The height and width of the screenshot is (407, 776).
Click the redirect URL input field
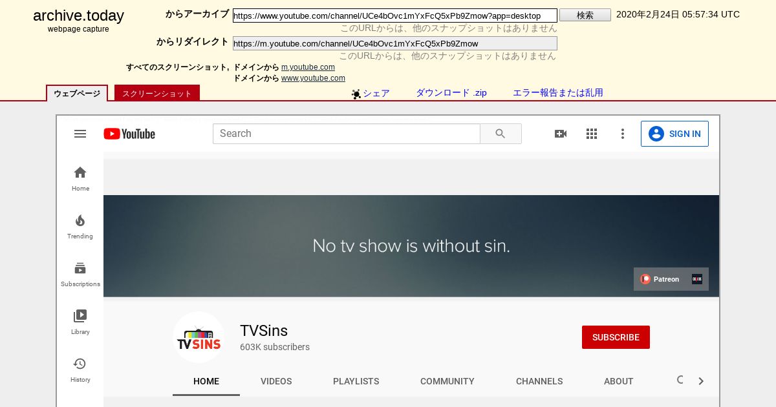[x=394, y=43]
